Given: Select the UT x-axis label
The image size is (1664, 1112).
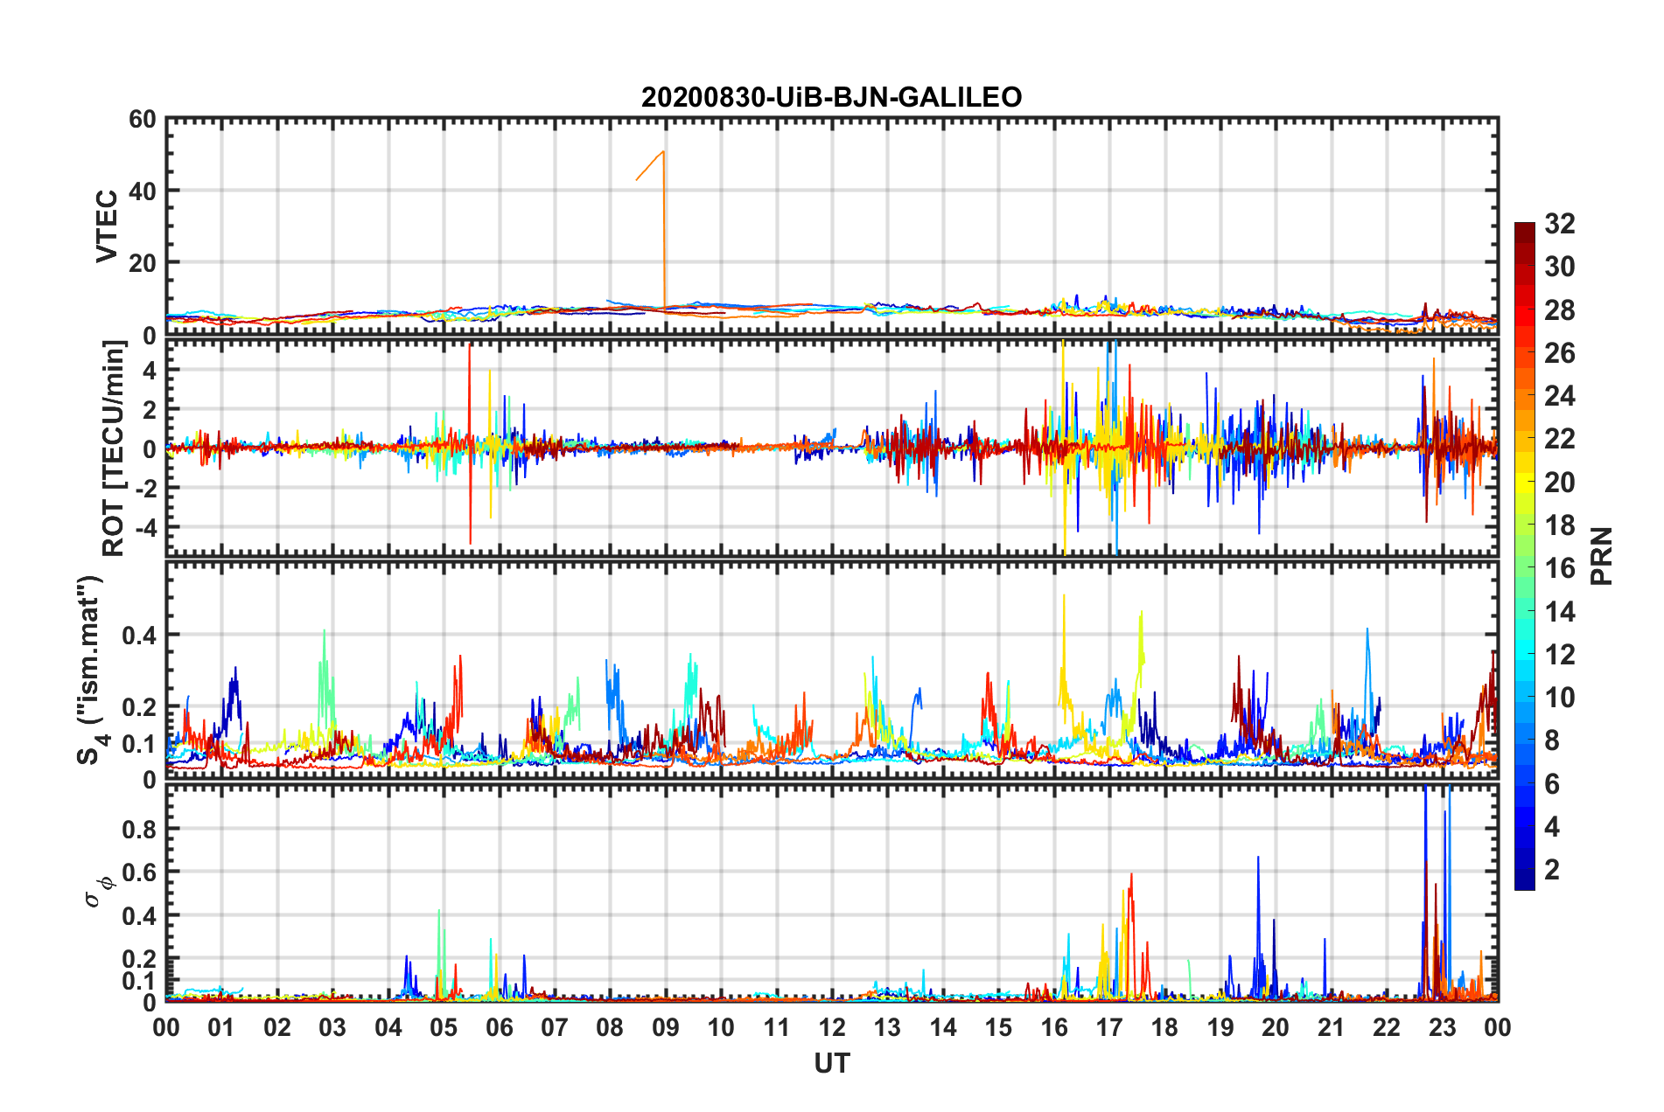Looking at the screenshot, I should [x=832, y=1063].
